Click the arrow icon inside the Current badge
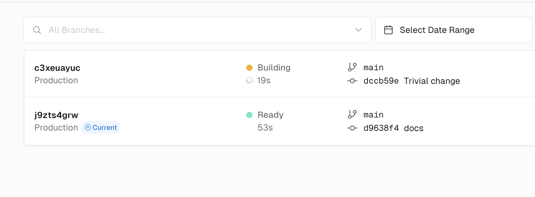 pyautogui.click(x=88, y=127)
